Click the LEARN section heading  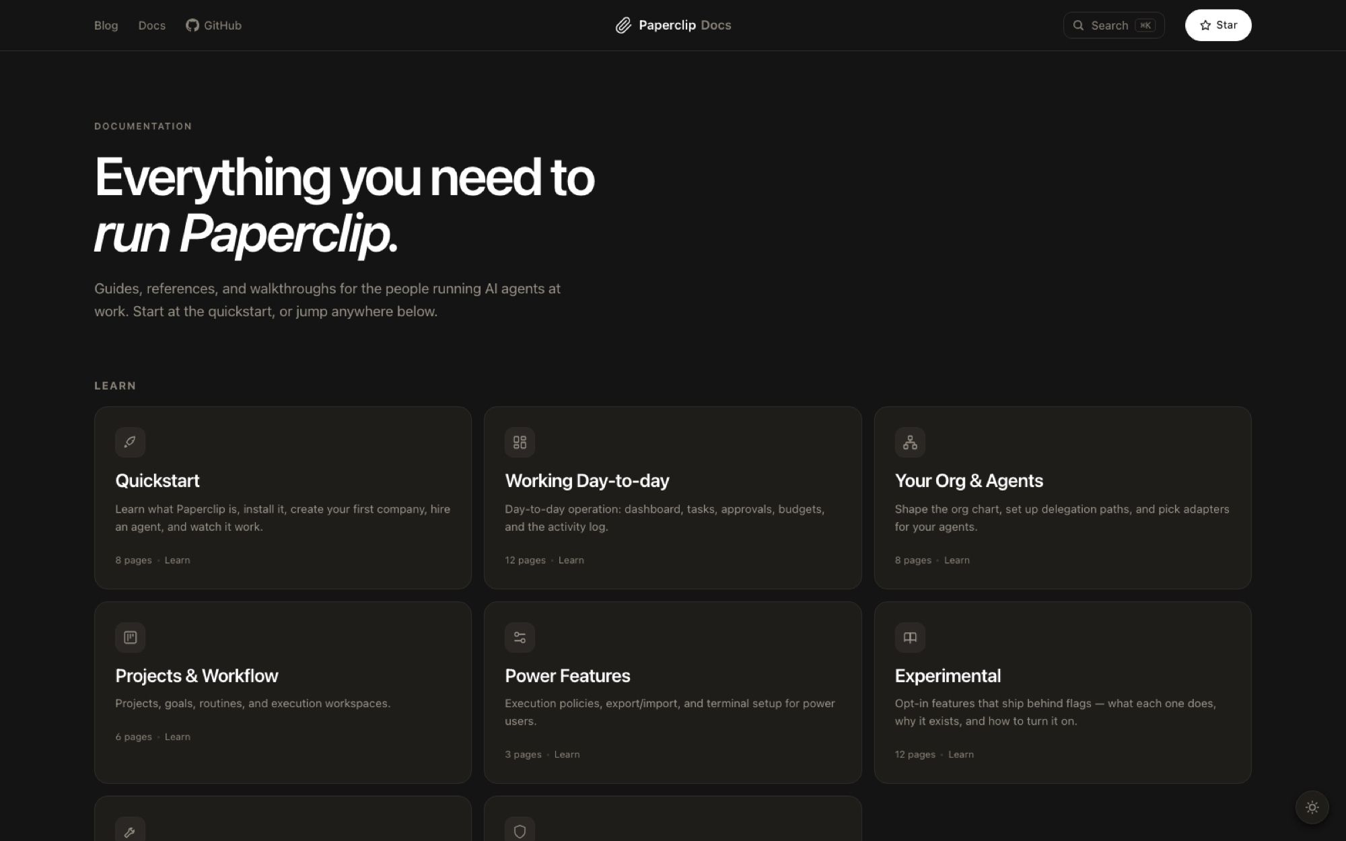[x=115, y=386]
